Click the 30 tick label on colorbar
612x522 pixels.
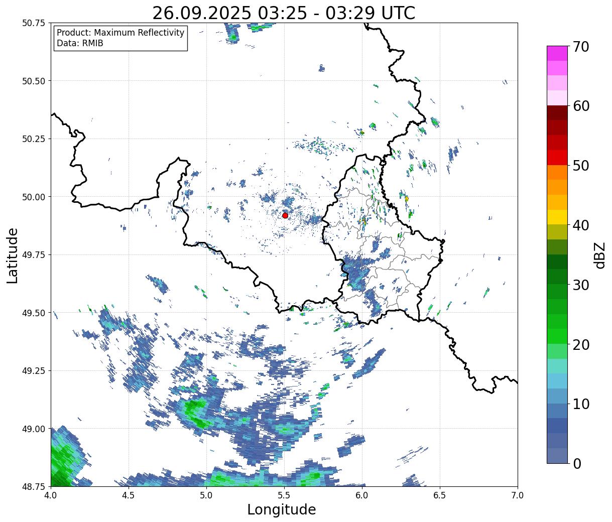tap(581, 285)
